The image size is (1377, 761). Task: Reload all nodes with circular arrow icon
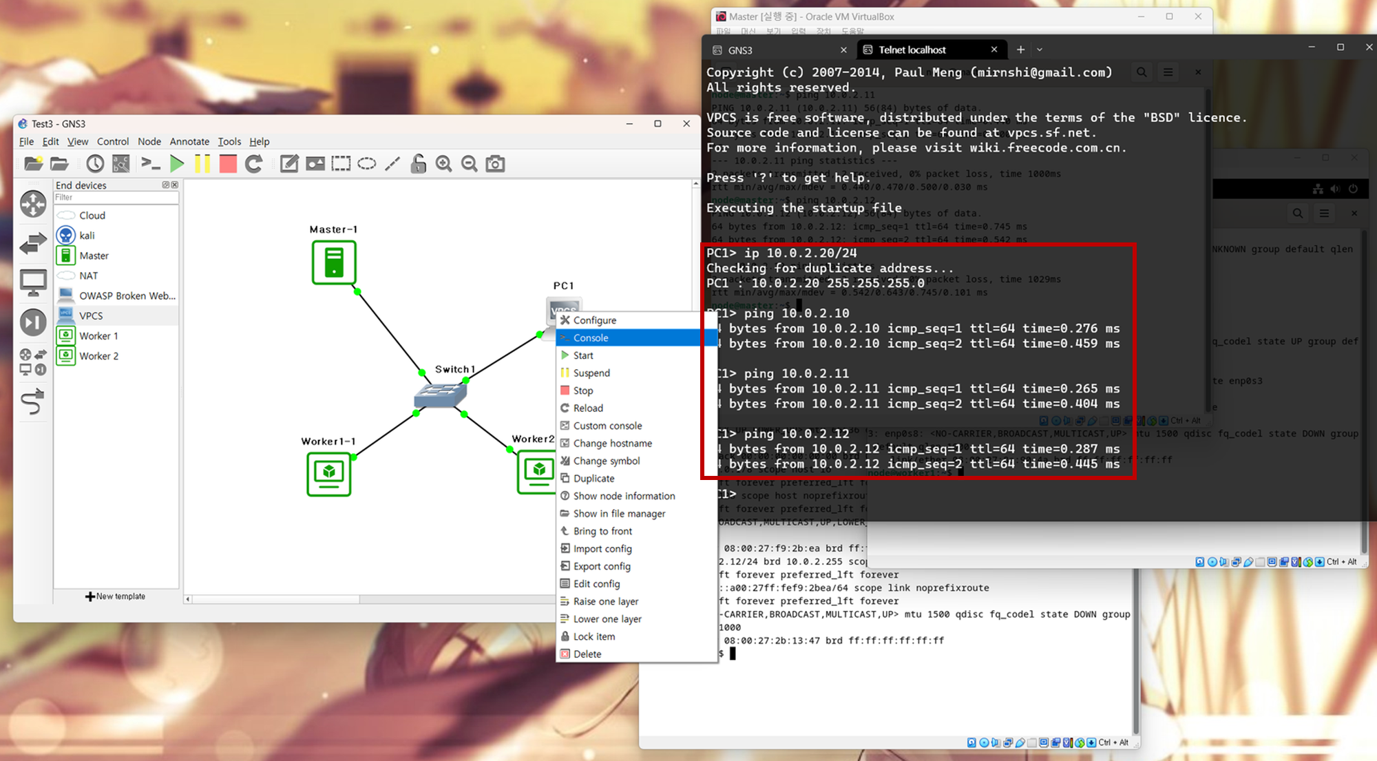(253, 164)
